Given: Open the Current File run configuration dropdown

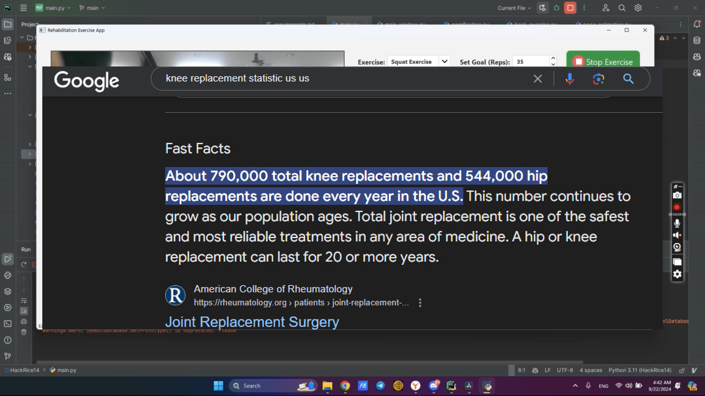Looking at the screenshot, I should coord(514,8).
